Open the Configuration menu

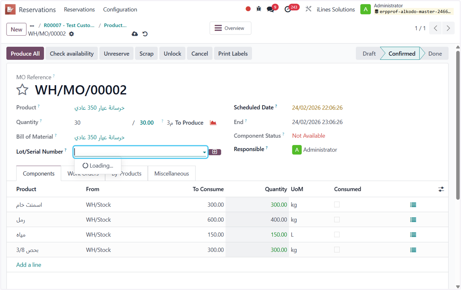point(120,9)
